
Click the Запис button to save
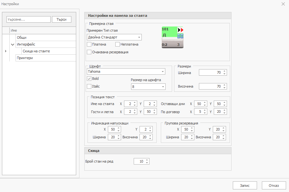point(244,185)
